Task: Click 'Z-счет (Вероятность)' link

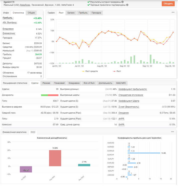Action: (x=129, y=107)
